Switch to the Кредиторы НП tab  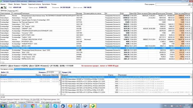[13, 11]
